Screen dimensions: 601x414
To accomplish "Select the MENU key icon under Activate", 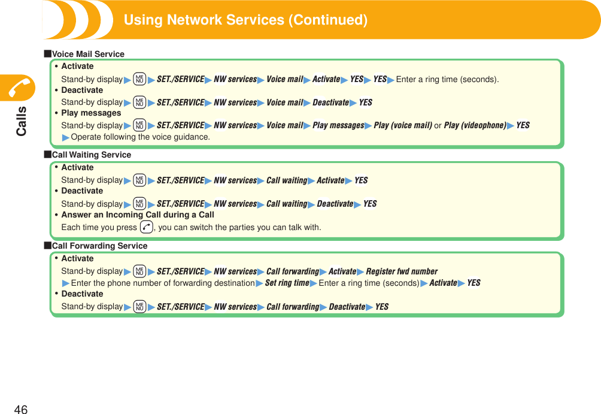I will coord(139,79).
